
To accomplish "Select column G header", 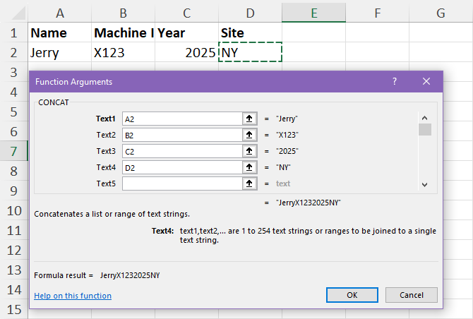I will [441, 13].
